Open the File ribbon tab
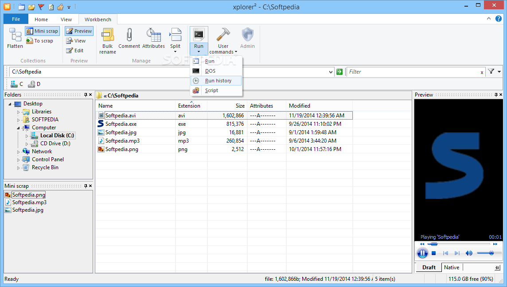Image resolution: width=507 pixels, height=287 pixels. (x=16, y=19)
